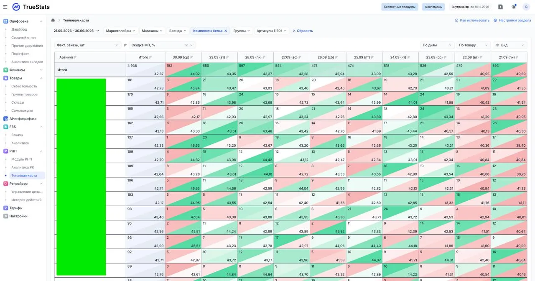Click the TrueStats logo

coord(31,7)
